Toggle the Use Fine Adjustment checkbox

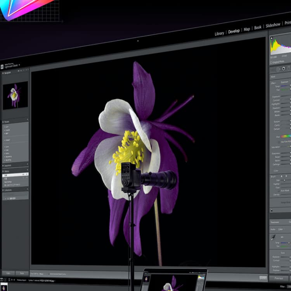click(279, 142)
